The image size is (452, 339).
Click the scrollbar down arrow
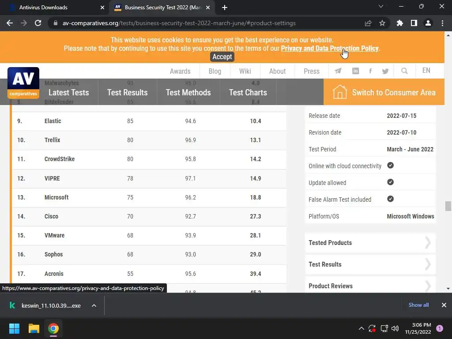[448, 289]
